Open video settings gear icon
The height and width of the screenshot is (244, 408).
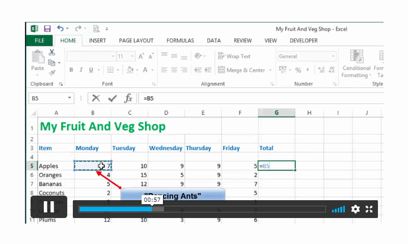(x=355, y=209)
